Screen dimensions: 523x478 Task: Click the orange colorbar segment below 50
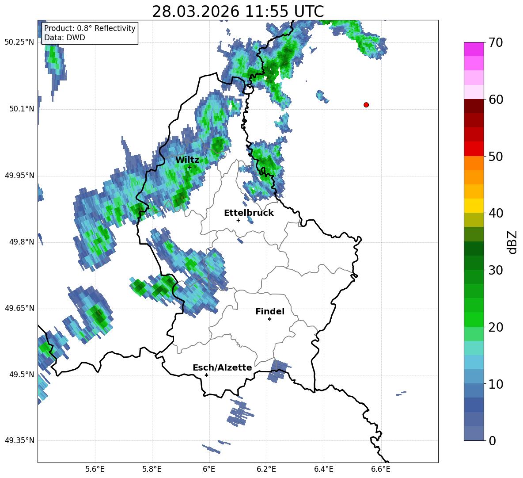click(474, 163)
